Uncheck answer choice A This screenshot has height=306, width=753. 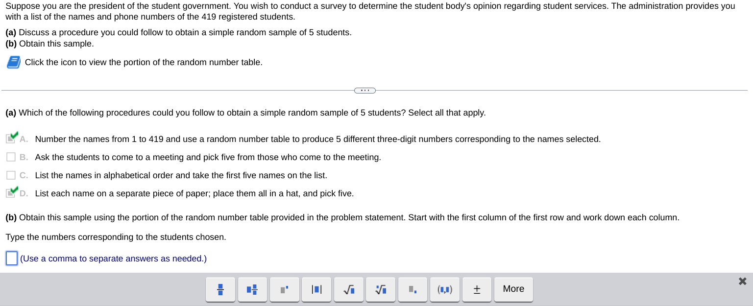click(x=11, y=139)
